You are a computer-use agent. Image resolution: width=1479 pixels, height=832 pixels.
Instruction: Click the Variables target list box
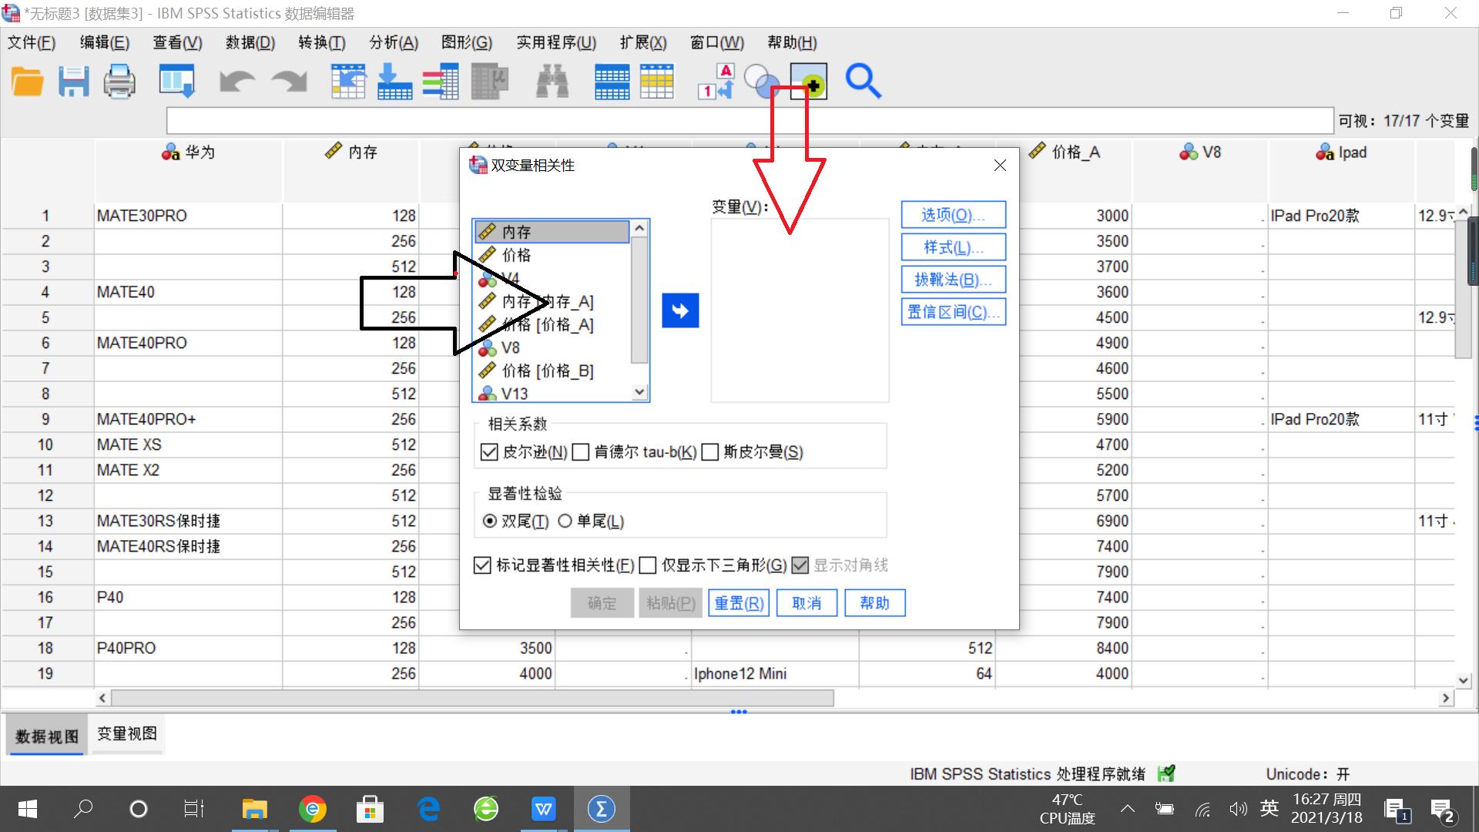[800, 310]
